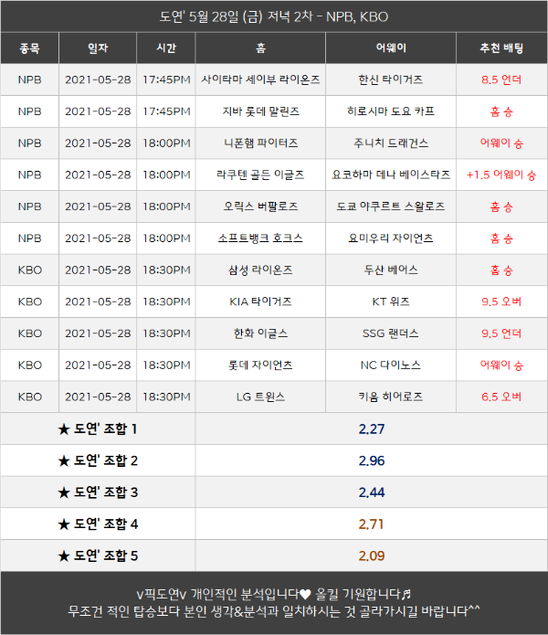Click the odds value 2.09
548x635 pixels.
372,556
